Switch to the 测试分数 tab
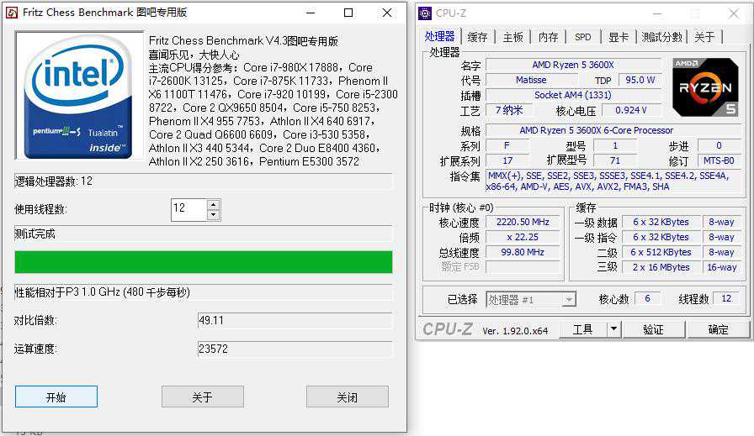The image size is (754, 436). point(661,37)
